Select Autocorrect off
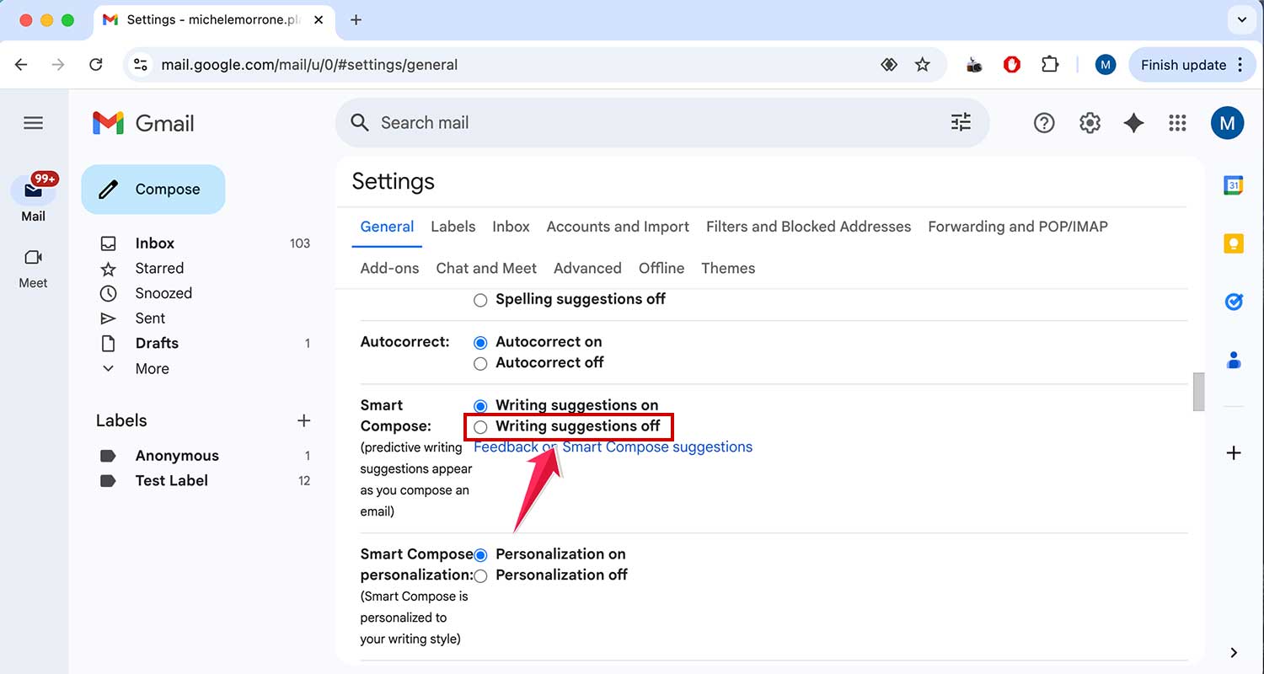 pos(480,363)
